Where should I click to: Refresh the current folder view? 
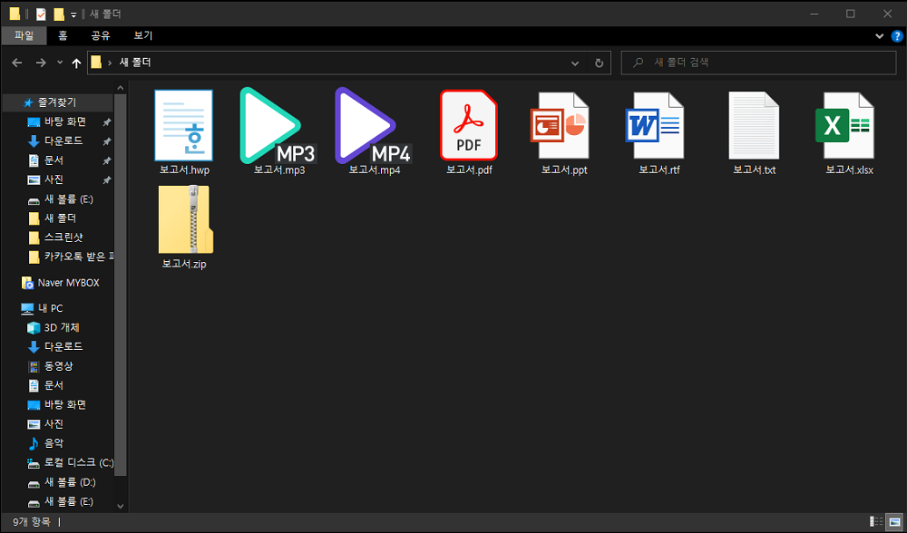coord(599,63)
